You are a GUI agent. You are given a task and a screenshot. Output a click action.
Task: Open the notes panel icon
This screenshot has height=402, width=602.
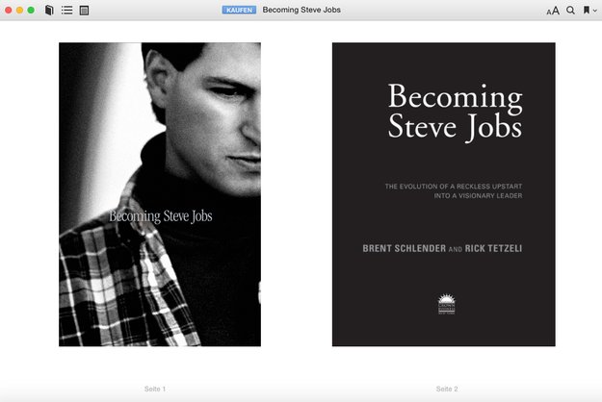coord(84,11)
